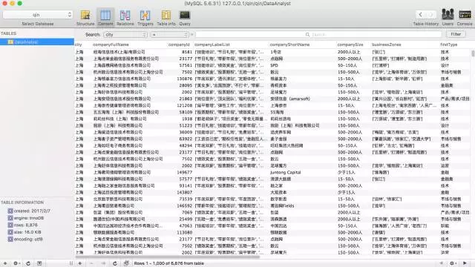Viewport: 475px width, 267px height.
Task: Open the Console window
Action: point(465,17)
